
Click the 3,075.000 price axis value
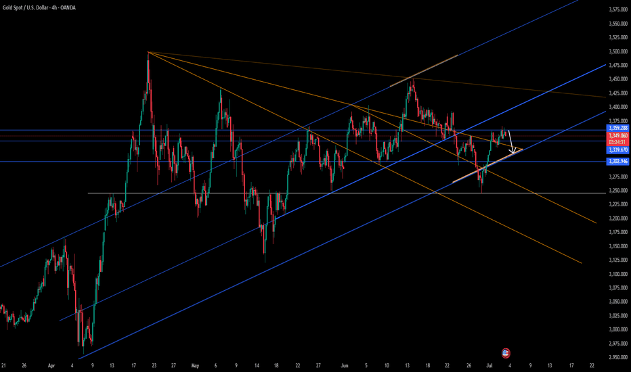(x=618, y=288)
